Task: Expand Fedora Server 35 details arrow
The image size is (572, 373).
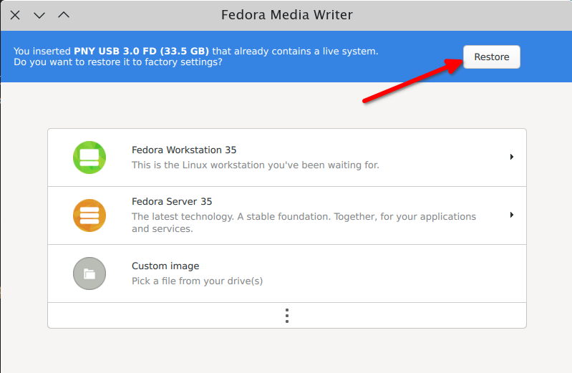Action: 512,215
